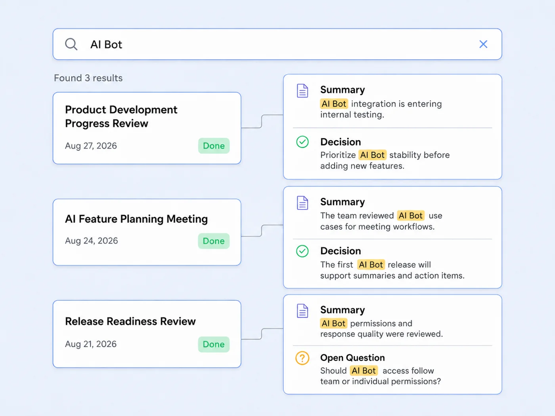Click the date Aug 27, 2026
555x416 pixels.
(91, 146)
